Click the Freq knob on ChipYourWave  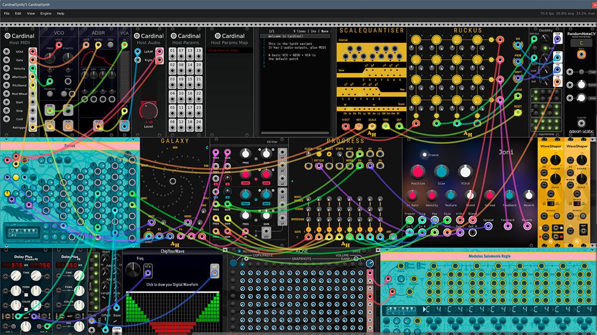click(133, 269)
